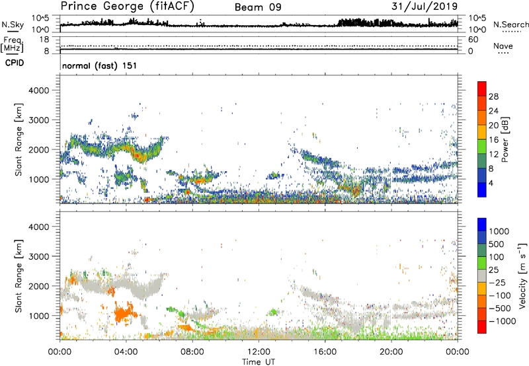Viewport: 529px width, 366px height.
Task: Click the velocity panel '3000' range label
Action: pos(39,256)
